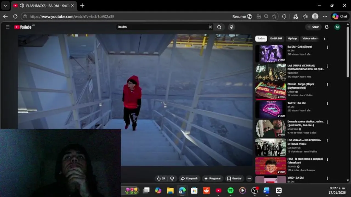Screen dimensions: 351x197
Task: Open the browser extensions puzzle icon
Action: click(284, 16)
